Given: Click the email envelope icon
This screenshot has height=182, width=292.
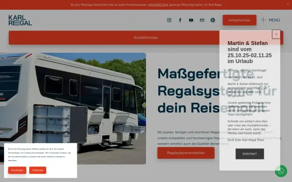Looking at the screenshot, I should click(202, 20).
